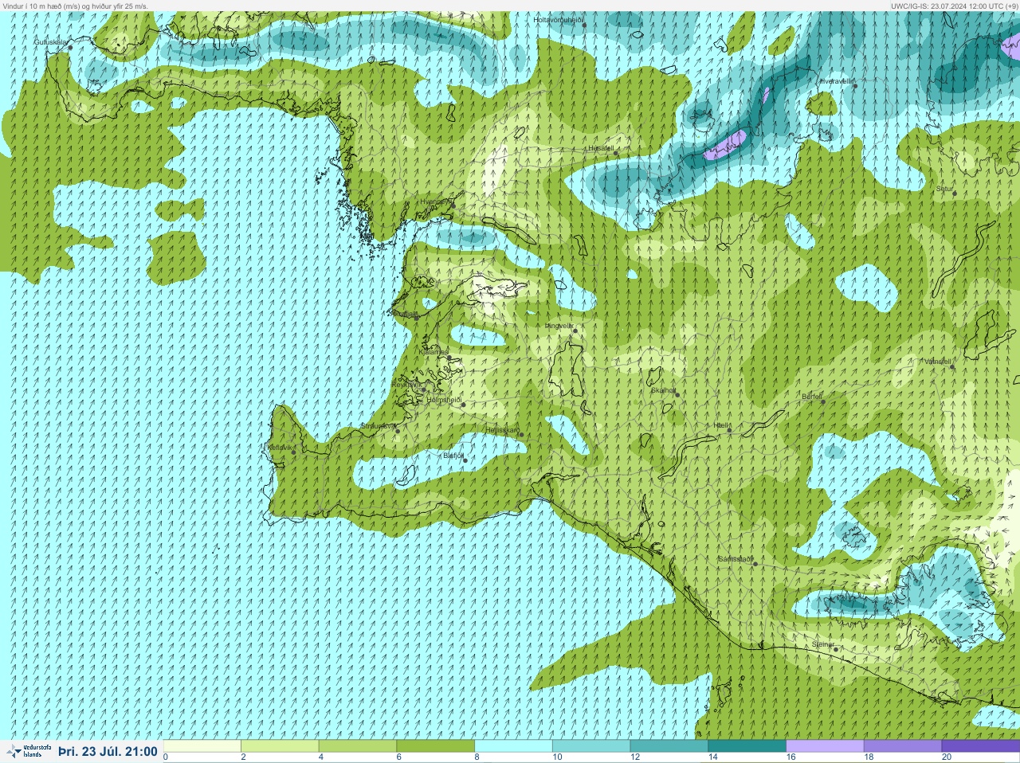
Task: Click the legend tick value '16'
Action: coord(790,757)
